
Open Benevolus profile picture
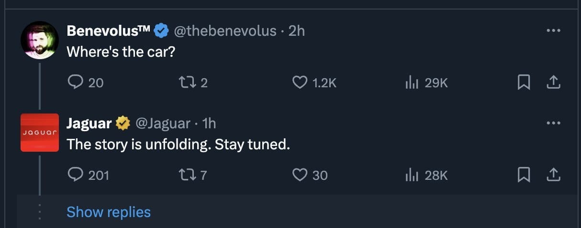tap(40, 40)
